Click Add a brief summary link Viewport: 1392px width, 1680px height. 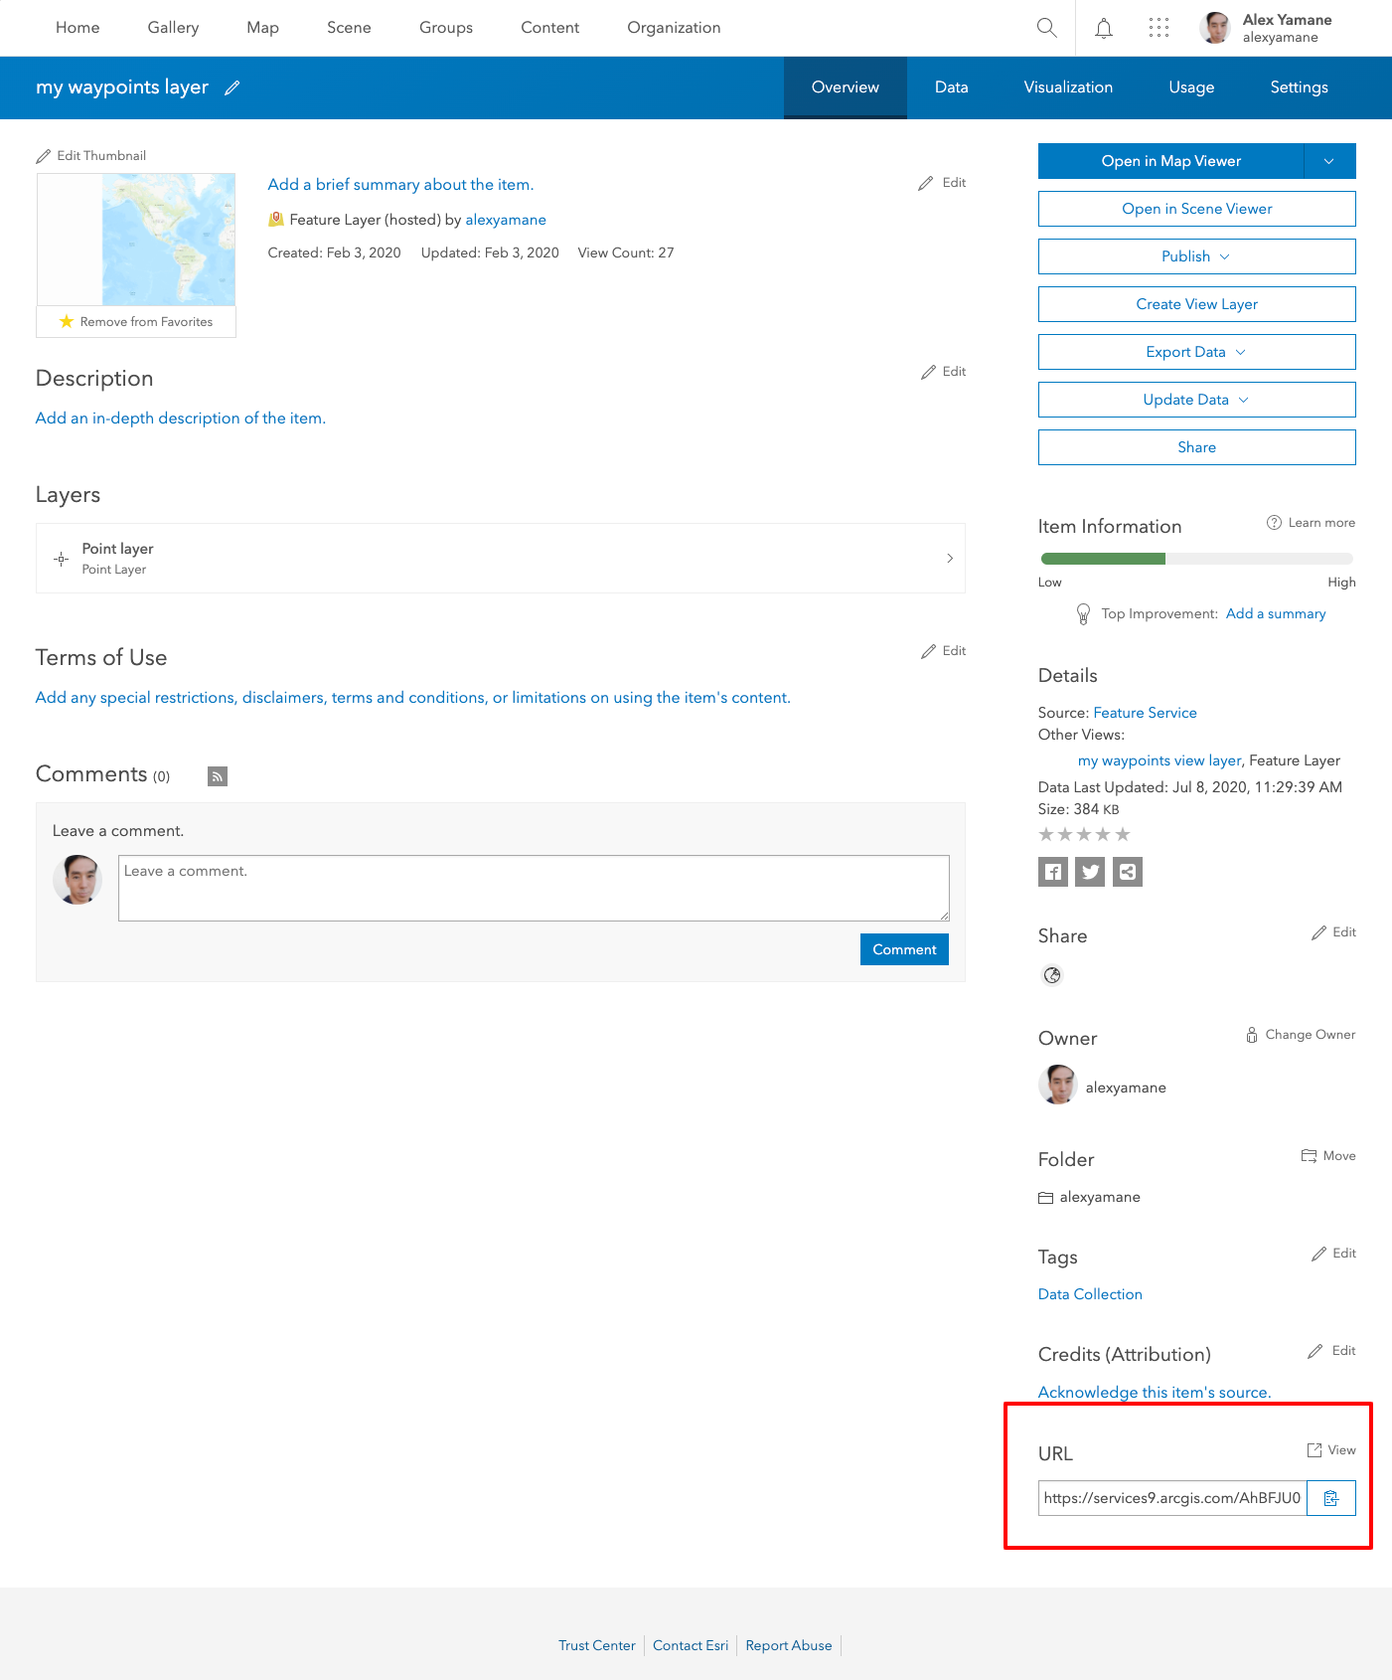pyautogui.click(x=400, y=185)
